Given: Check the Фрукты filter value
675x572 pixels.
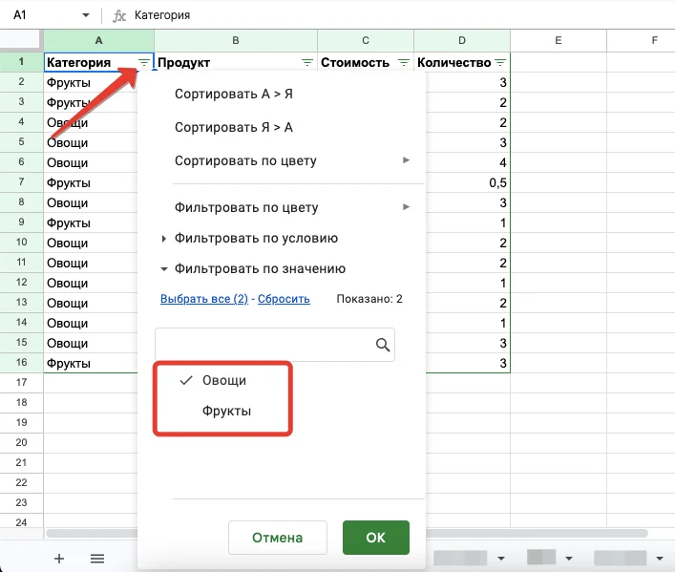Looking at the screenshot, I should (x=224, y=412).
